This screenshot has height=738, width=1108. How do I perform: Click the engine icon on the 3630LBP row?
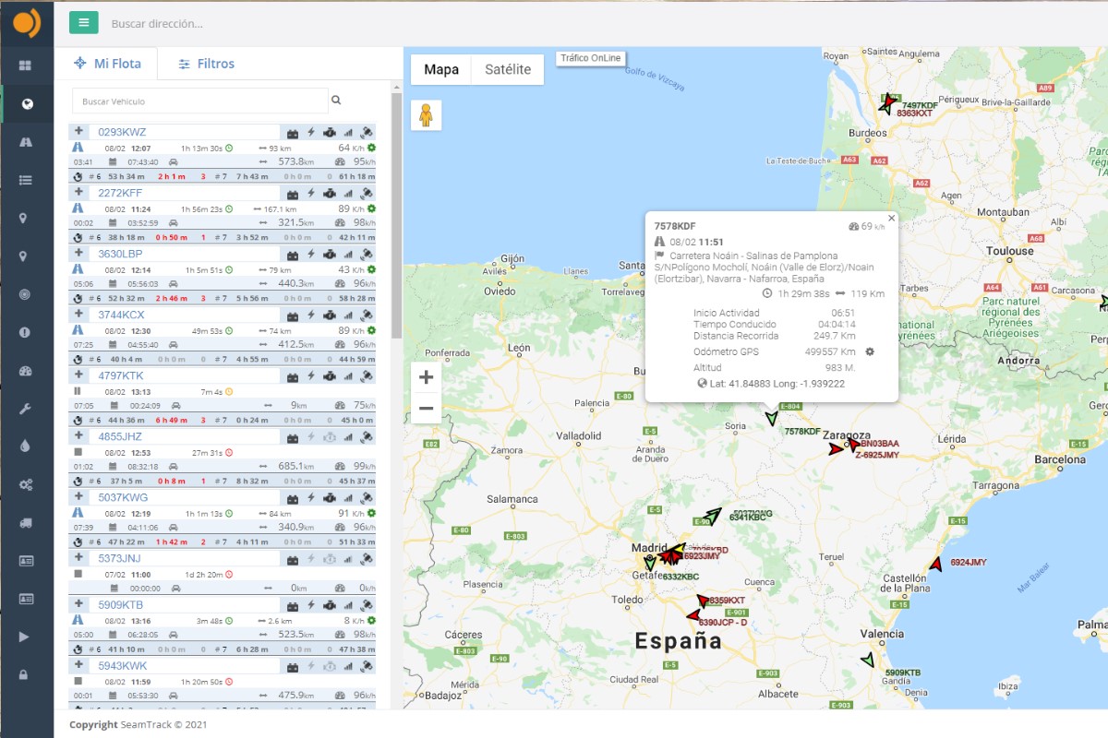pos(330,255)
